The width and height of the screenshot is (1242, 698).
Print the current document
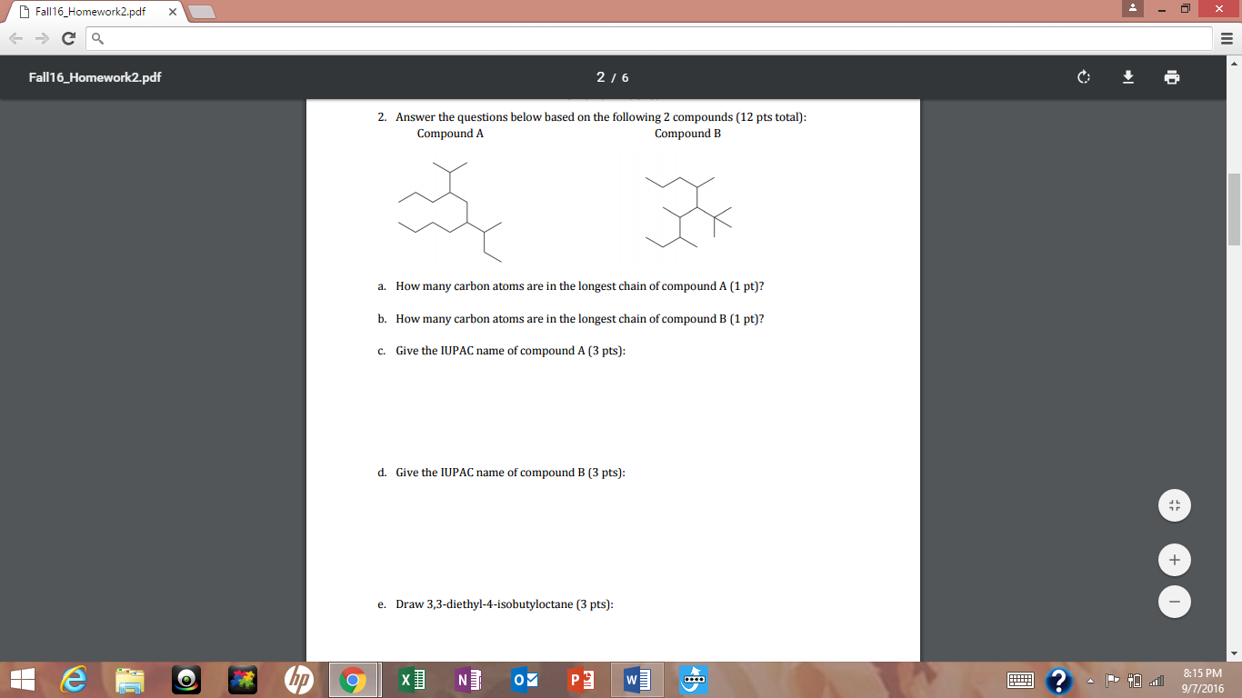point(1172,77)
